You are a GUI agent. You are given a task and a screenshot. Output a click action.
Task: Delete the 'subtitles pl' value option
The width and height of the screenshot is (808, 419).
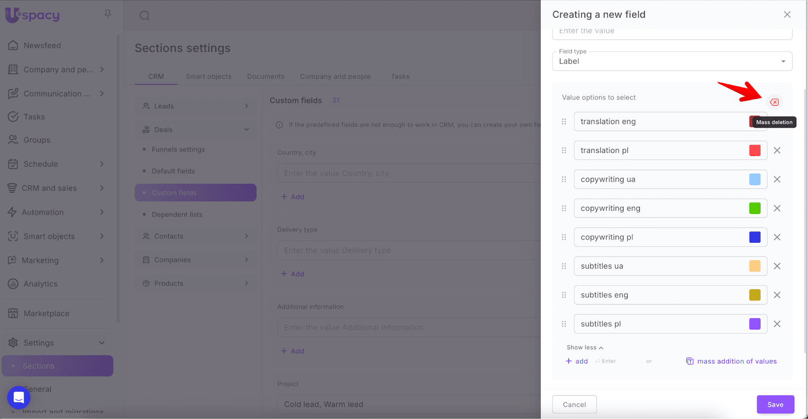click(777, 324)
